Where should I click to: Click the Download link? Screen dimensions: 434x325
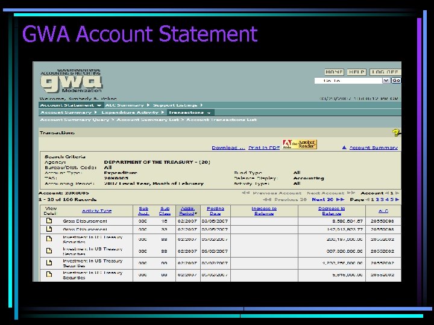[228, 147]
